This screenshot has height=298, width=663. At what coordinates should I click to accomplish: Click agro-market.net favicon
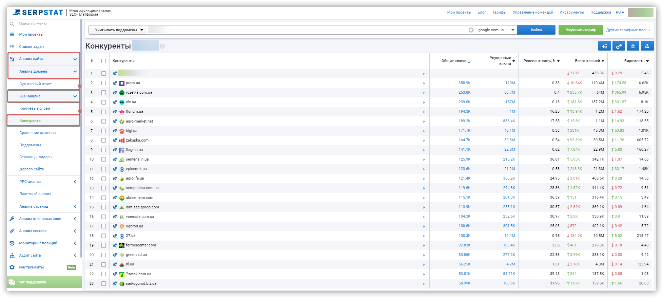[122, 121]
